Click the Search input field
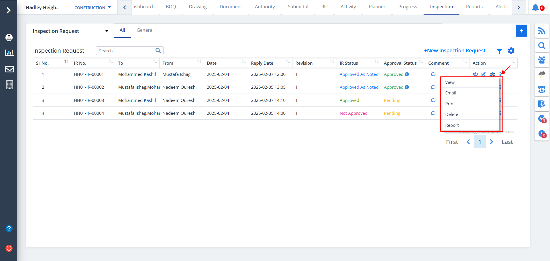The width and height of the screenshot is (550, 261). (126, 51)
